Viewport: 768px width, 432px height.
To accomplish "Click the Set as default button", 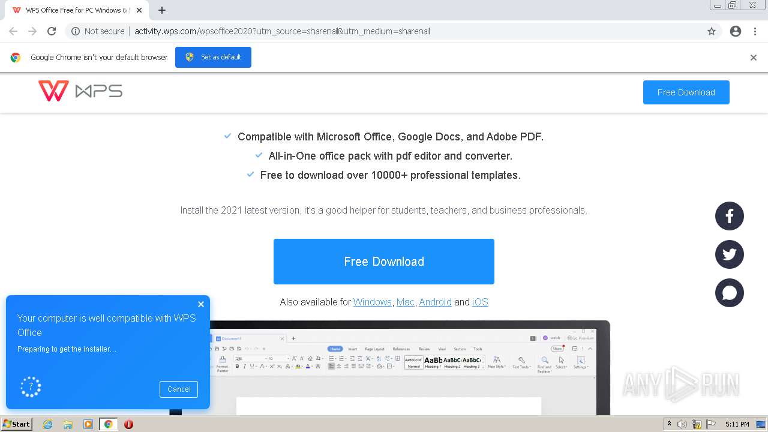I will click(213, 57).
